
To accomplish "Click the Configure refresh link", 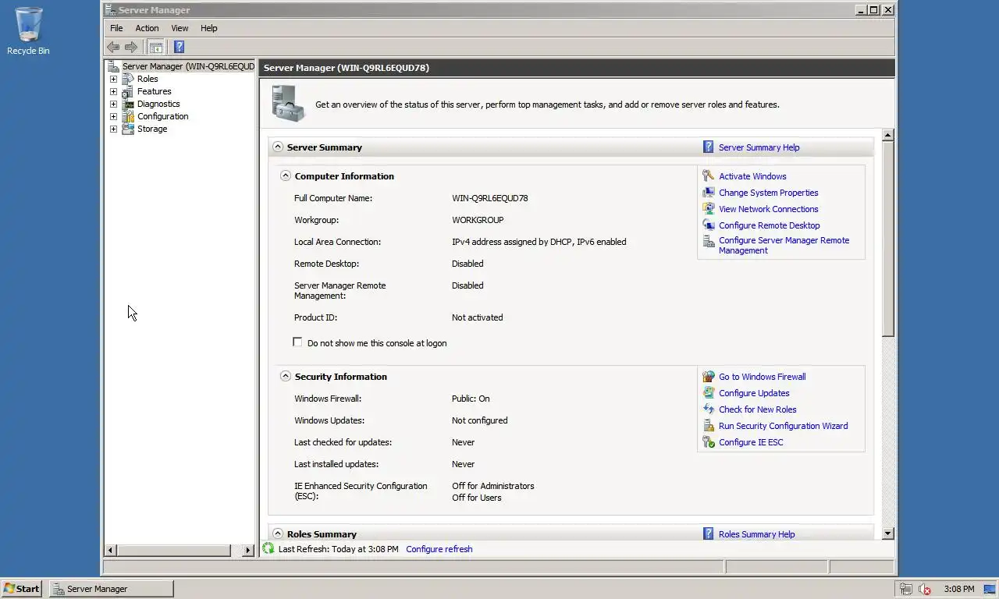I will [439, 549].
